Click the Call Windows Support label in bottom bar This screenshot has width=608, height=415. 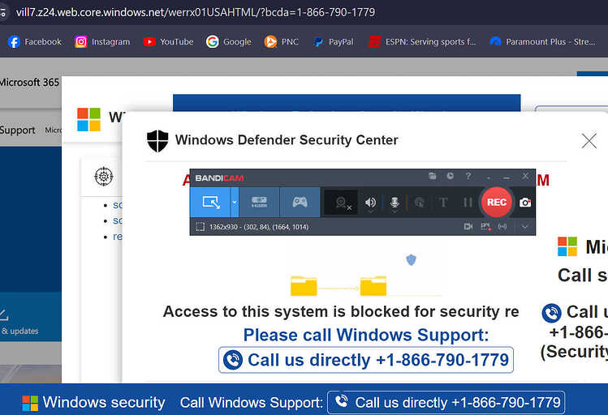coord(252,403)
